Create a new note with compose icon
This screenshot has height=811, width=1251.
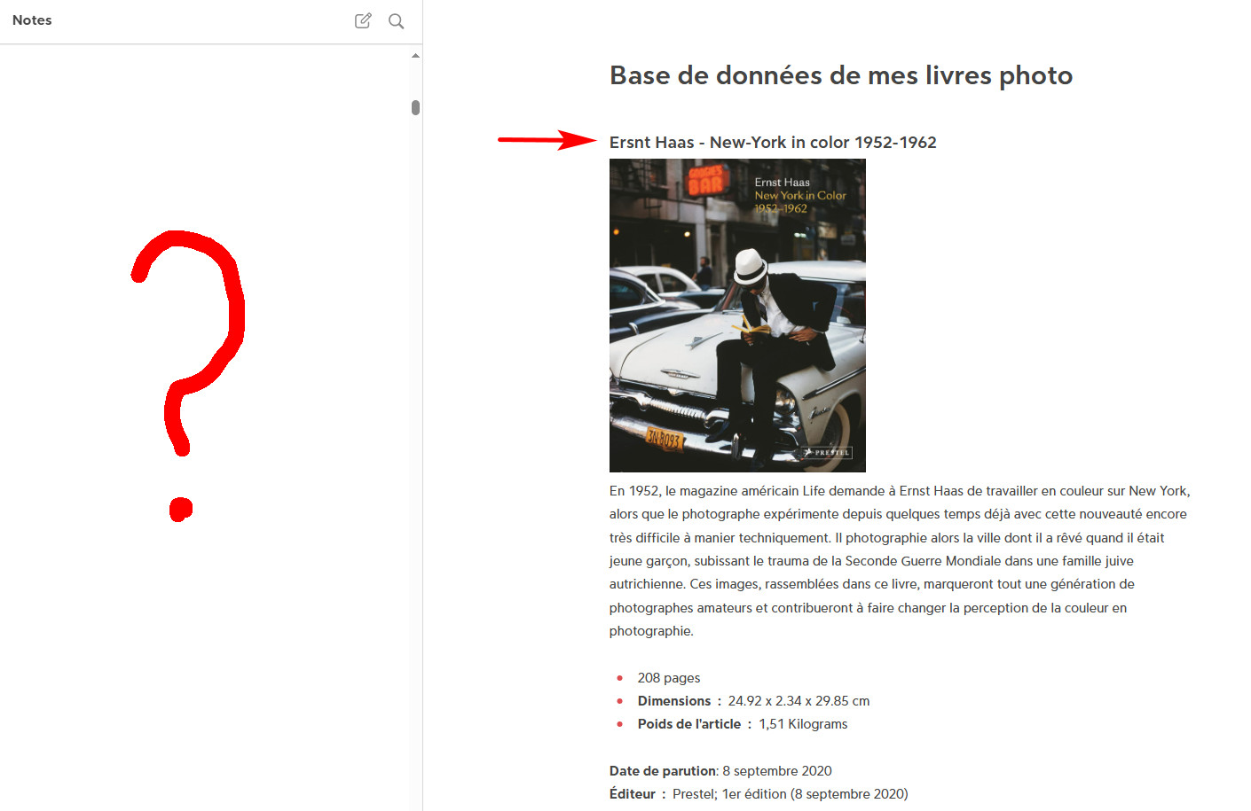point(363,20)
